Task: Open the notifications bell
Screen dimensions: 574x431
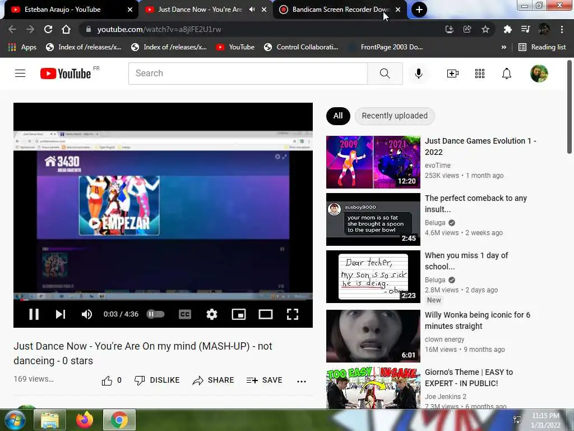Action: [507, 74]
